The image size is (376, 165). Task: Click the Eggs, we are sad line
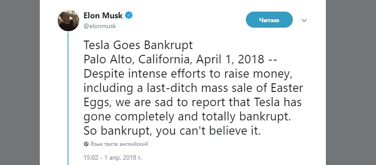tap(193, 103)
